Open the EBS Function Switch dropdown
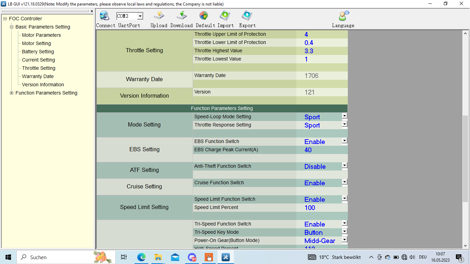 (x=344, y=141)
